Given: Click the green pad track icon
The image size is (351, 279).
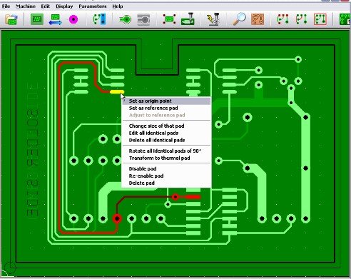Looking at the screenshot, I should (x=126, y=19).
